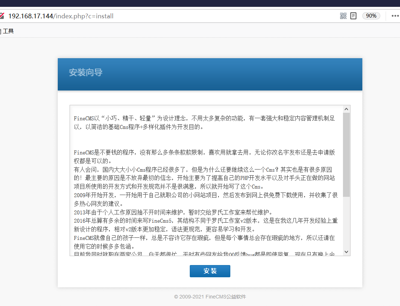The width and height of the screenshot is (400, 306).
Task: Click the line starting 2013年由于个人工作原因
Action: tap(174, 212)
